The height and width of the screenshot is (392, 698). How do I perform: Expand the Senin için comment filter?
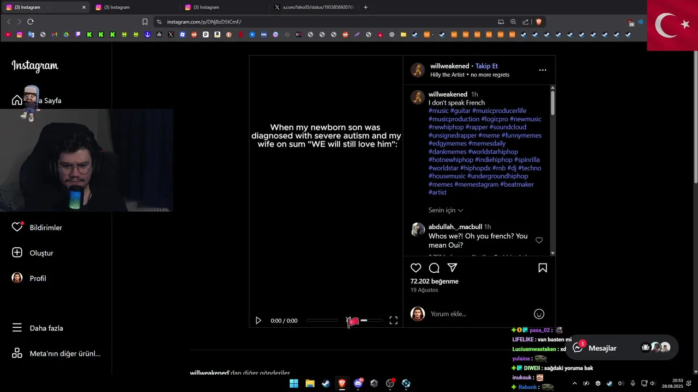446,210
